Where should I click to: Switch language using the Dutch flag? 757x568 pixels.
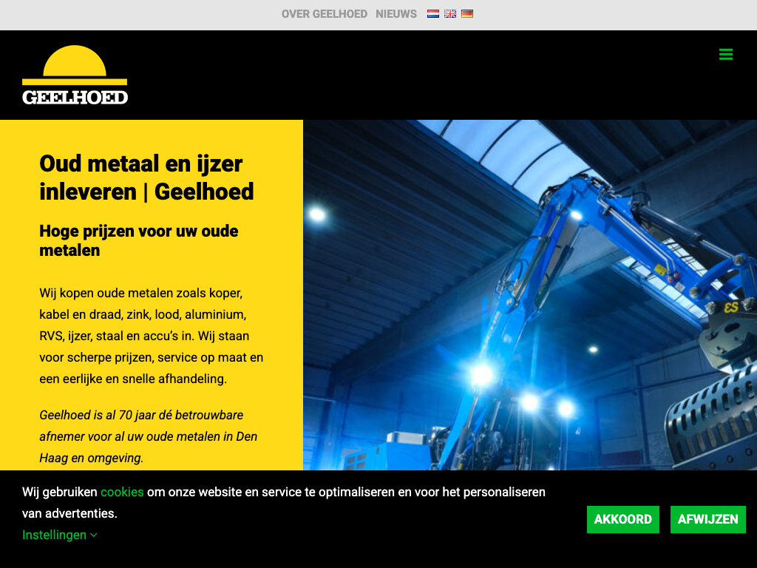coord(433,13)
